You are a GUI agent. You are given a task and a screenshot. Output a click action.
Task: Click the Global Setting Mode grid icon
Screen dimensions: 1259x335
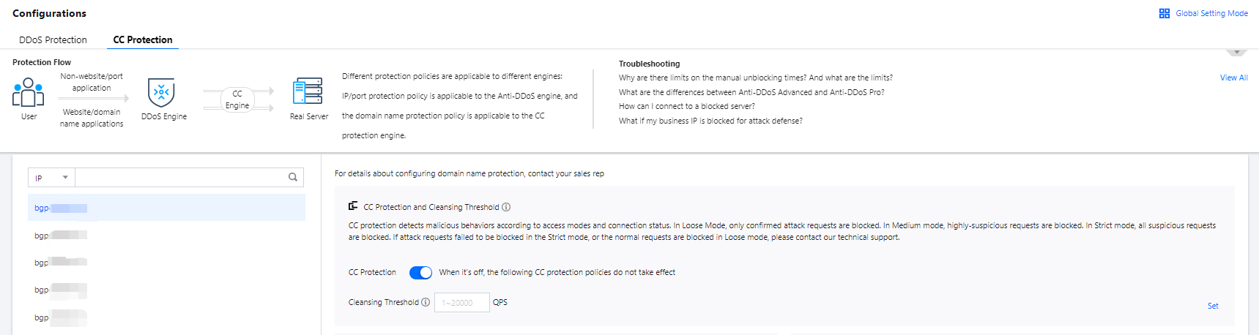pos(1165,13)
